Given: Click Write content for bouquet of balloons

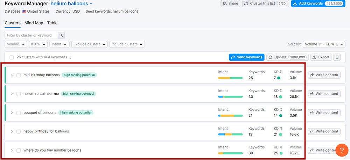Looking at the screenshot, I should coord(324,113).
